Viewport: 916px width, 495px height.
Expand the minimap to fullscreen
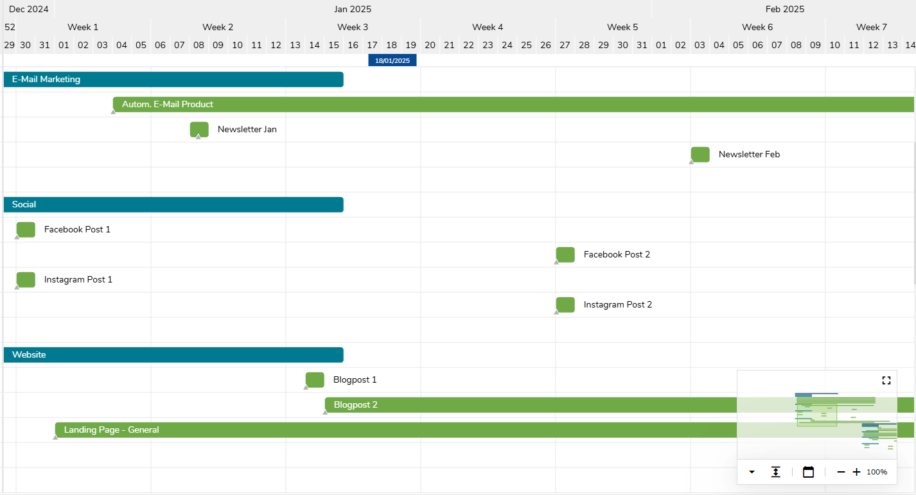[886, 380]
